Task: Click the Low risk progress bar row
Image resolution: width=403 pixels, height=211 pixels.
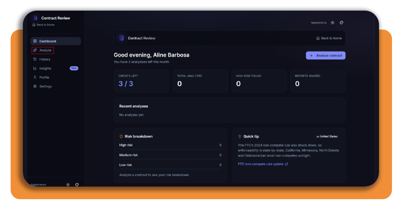Action: (170, 166)
